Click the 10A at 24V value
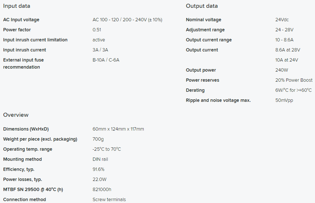The height and width of the screenshot is (203, 315). coord(287,60)
